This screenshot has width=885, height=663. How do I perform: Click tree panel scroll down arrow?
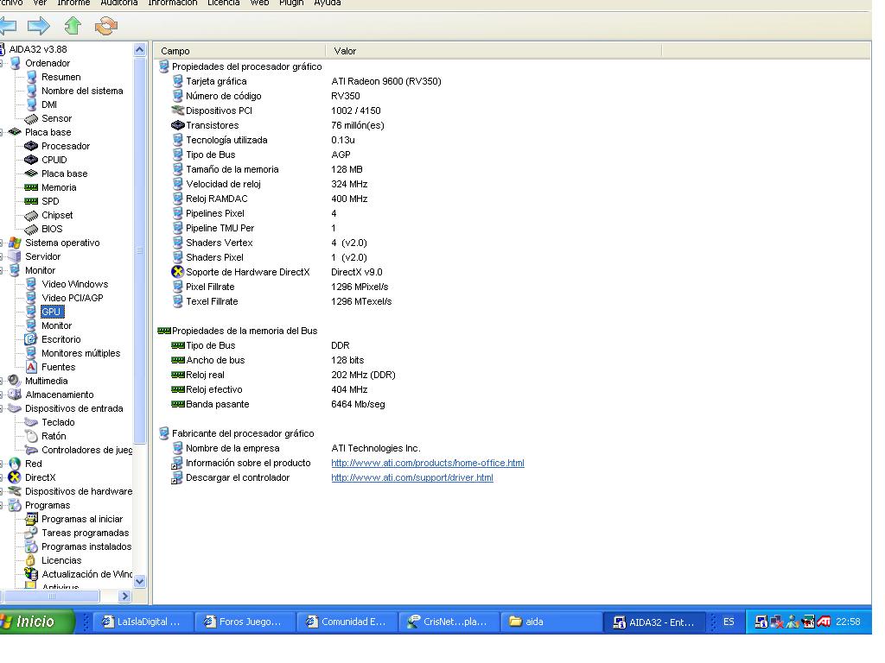click(140, 581)
